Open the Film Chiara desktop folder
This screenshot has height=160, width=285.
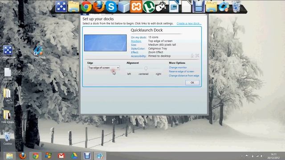tap(8, 116)
